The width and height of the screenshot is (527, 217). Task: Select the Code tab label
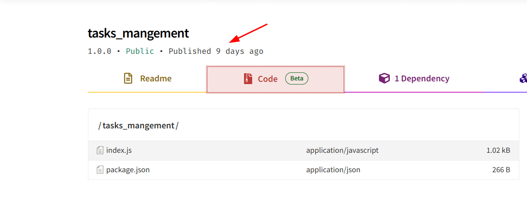click(268, 79)
